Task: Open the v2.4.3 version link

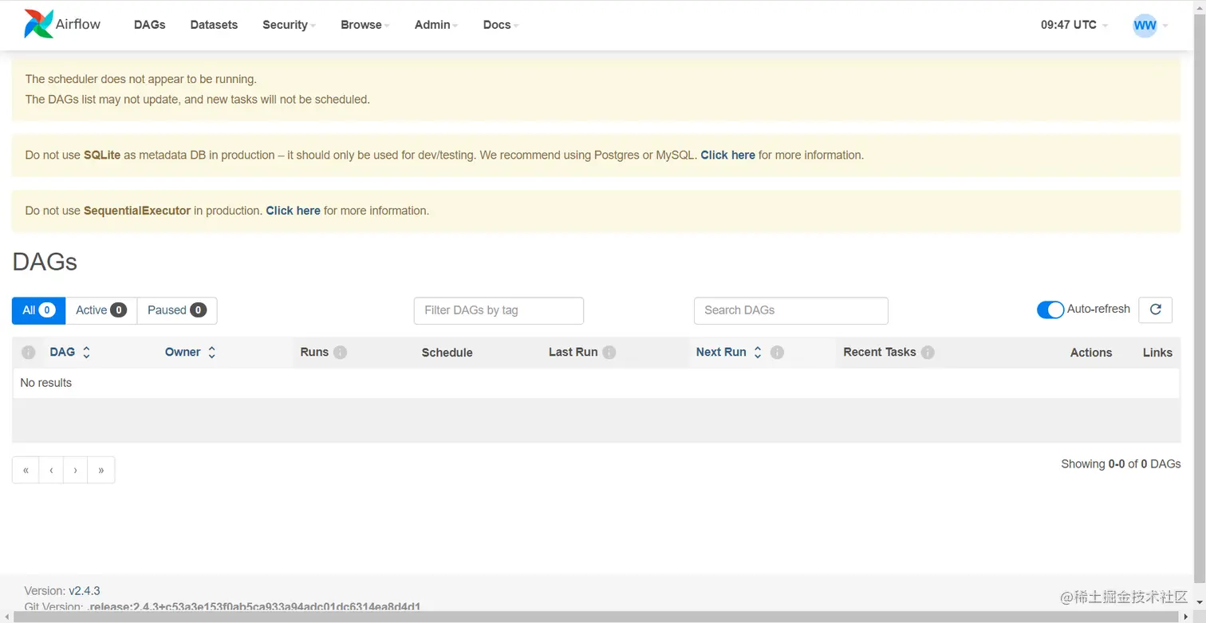Action: pos(85,591)
